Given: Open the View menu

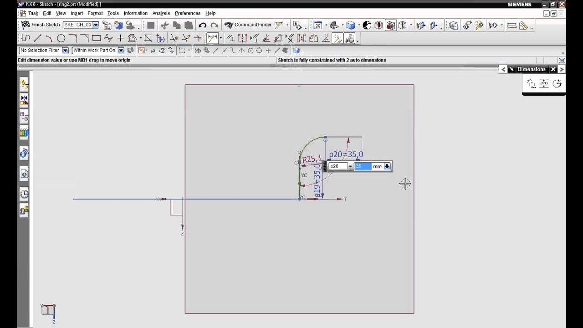Looking at the screenshot, I should [61, 13].
